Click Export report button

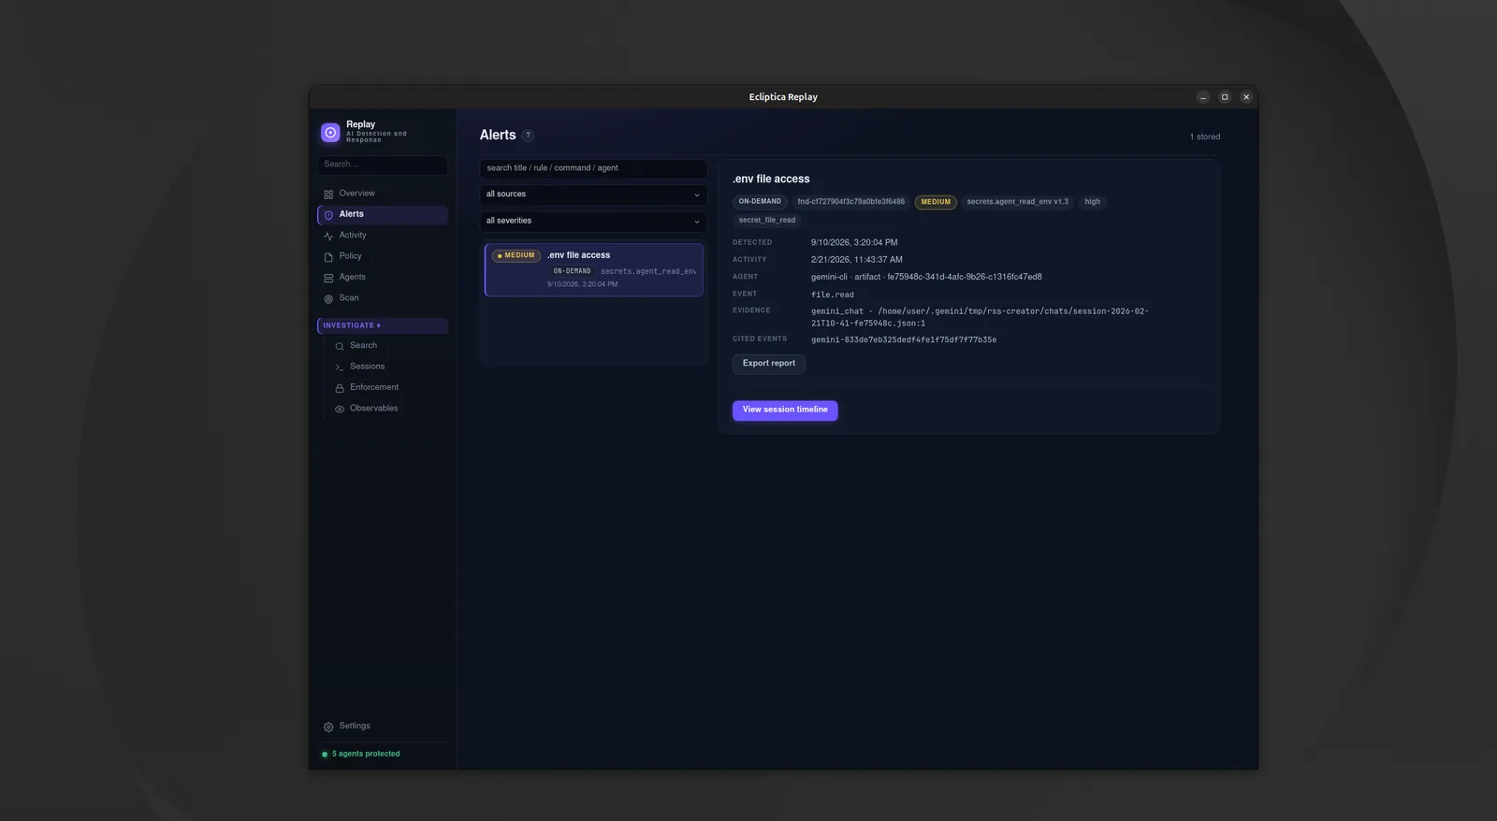[769, 364]
